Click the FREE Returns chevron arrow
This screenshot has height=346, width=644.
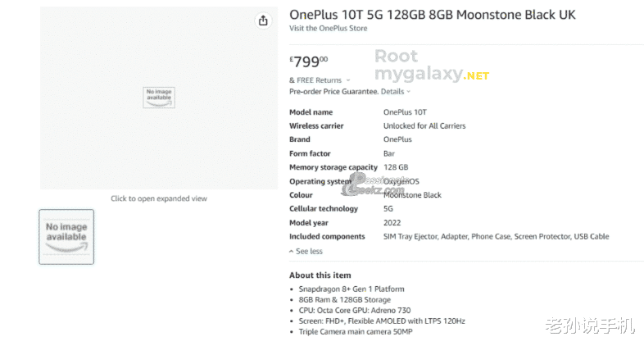(348, 80)
